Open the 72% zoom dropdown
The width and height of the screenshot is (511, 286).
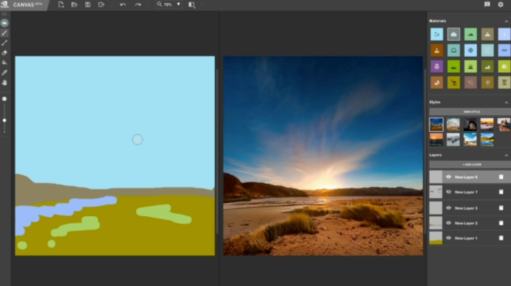tap(178, 4)
